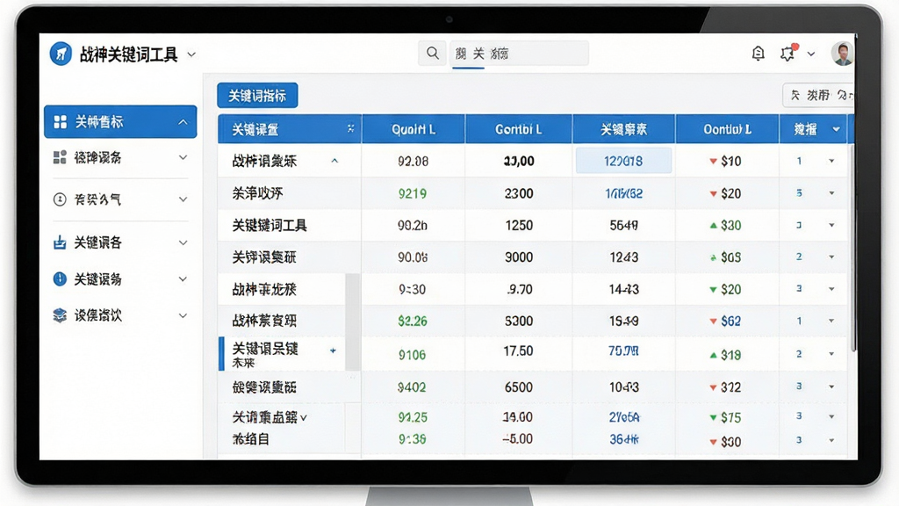
Task: Open the user avatar photo
Action: (842, 54)
